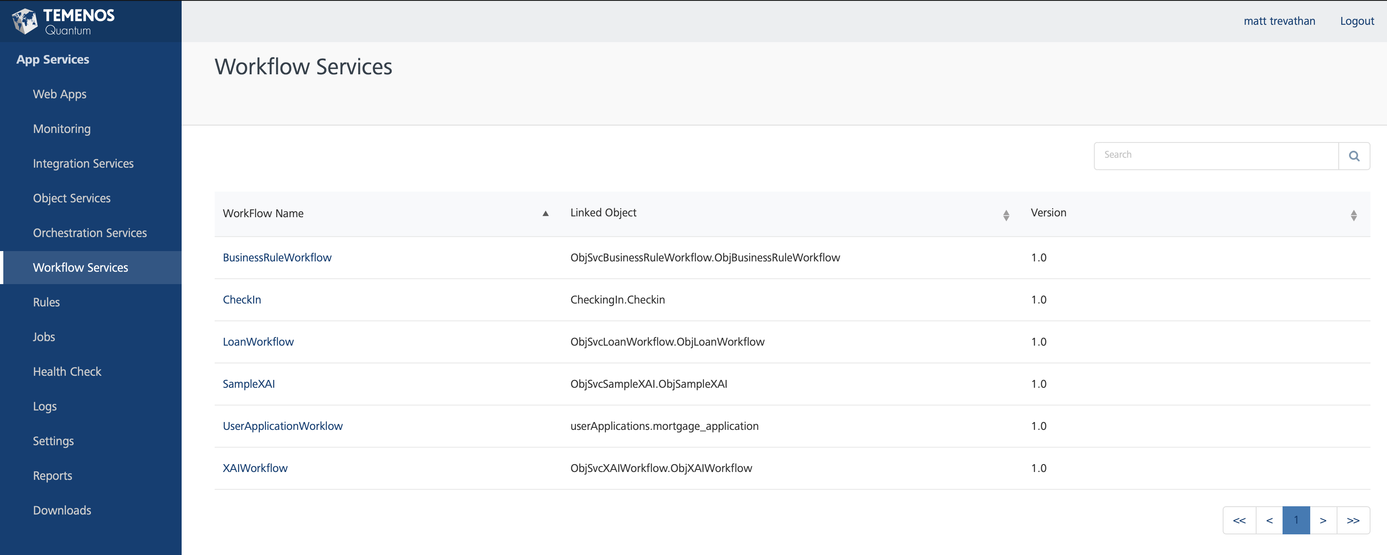Open Web Apps in the sidebar
Viewport: 1387px width, 555px height.
click(59, 94)
